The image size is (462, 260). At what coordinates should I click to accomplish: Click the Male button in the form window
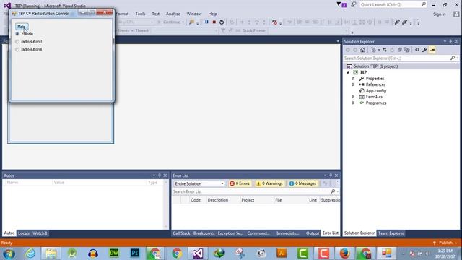[x=22, y=27]
